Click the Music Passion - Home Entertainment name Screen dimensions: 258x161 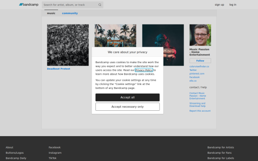pyautogui.click(x=200, y=52)
